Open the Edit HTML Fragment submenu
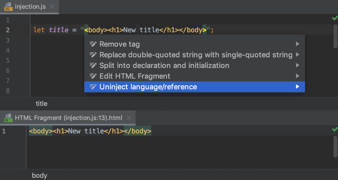338x180 pixels. pos(298,76)
